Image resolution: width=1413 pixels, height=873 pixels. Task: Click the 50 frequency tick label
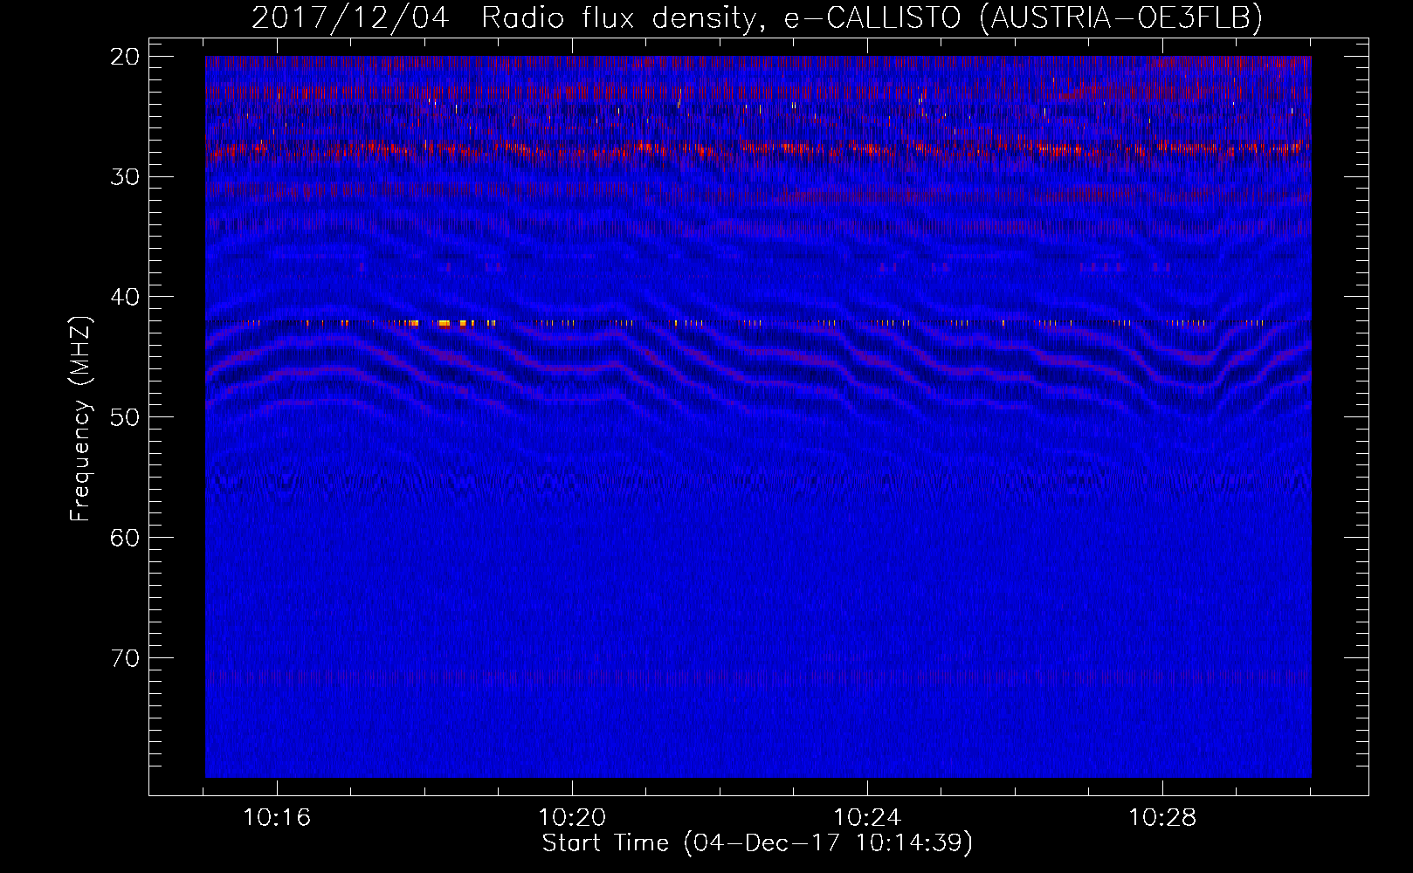[126, 417]
